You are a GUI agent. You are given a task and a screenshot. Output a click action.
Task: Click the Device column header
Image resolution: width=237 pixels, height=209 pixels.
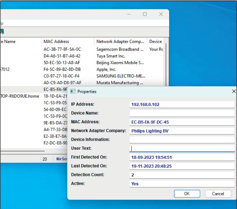click(x=155, y=41)
